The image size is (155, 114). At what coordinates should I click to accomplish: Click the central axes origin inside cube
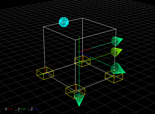(79, 52)
